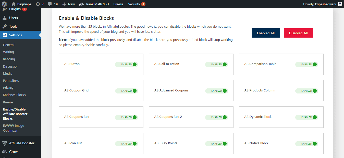Open BagsPapa site home icon

[x=13, y=4]
